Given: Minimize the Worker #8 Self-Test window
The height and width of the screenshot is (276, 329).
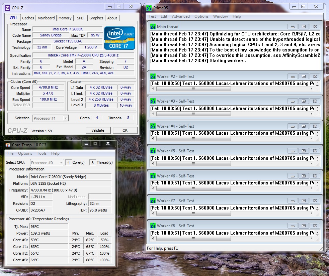Looking at the screenshot, I should (x=293, y=226).
